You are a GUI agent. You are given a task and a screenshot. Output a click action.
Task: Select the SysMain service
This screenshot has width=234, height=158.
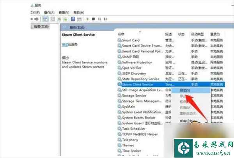(x=128, y=106)
